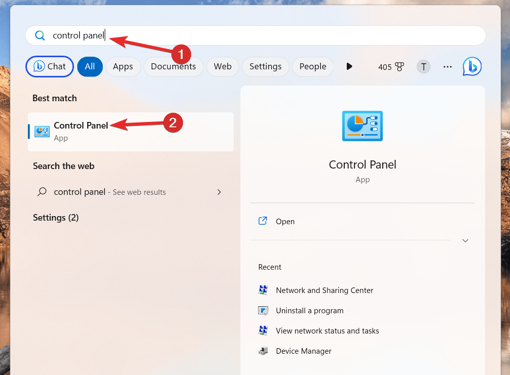Switch to the Apps filter tab
Image resolution: width=510 pixels, height=375 pixels.
[x=123, y=66]
